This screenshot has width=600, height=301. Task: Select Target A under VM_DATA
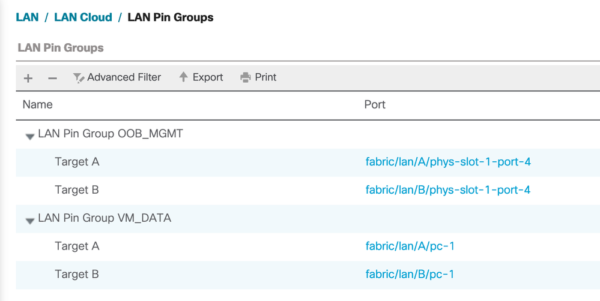pos(77,246)
